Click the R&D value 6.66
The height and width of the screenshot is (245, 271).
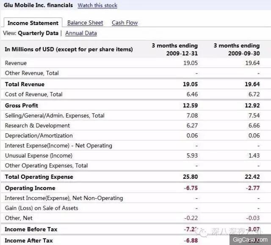(x=254, y=125)
